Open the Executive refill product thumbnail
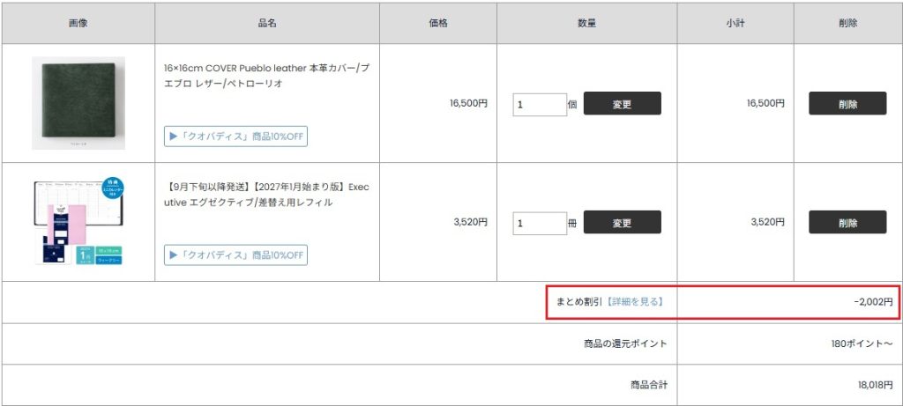 (x=78, y=221)
